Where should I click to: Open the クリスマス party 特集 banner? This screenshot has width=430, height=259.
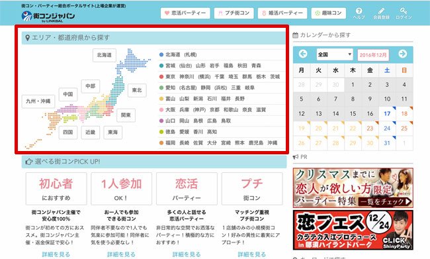tap(353, 188)
